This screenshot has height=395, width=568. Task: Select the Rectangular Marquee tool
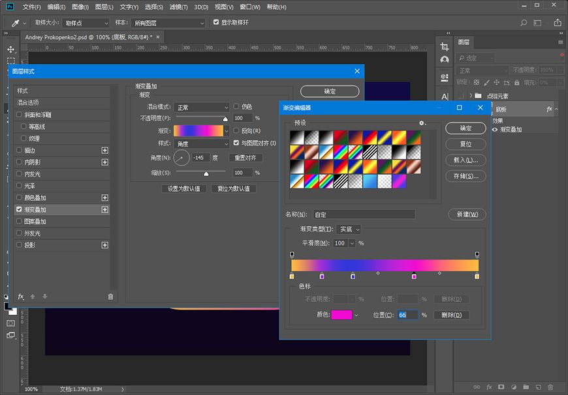click(x=11, y=61)
